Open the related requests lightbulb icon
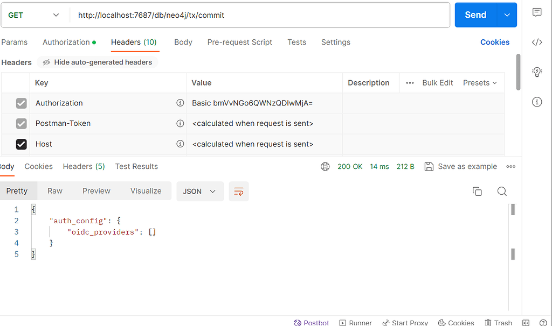 point(537,72)
